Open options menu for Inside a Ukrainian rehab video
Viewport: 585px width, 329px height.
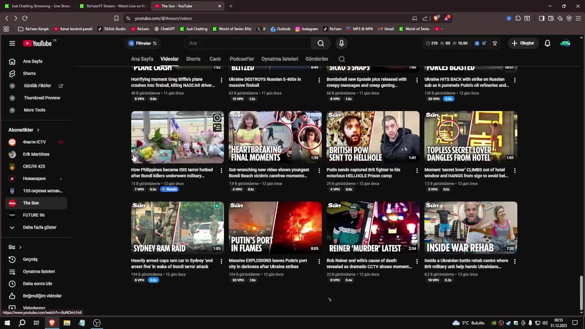(x=515, y=261)
